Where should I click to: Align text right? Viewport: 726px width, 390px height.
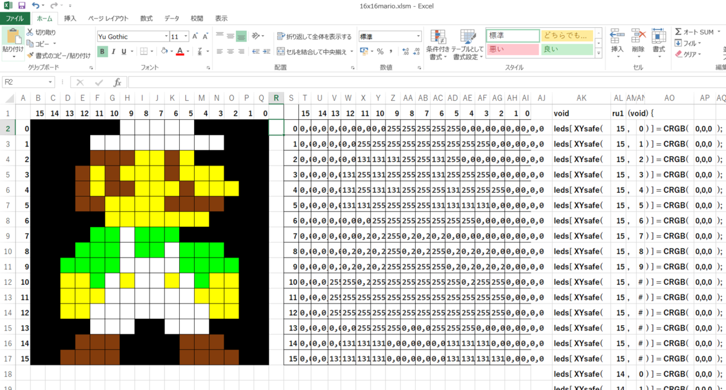pyautogui.click(x=241, y=51)
